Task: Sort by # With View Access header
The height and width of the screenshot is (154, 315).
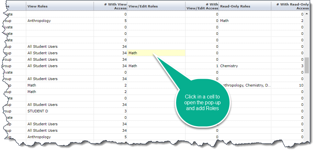Action: click(x=110, y=6)
